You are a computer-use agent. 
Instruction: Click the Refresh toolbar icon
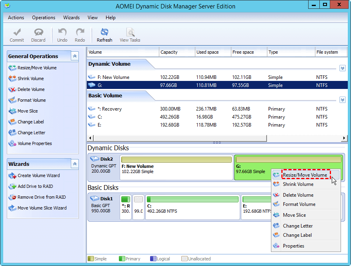click(x=104, y=35)
